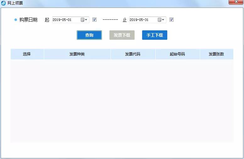Select the 起始号码 column header
This screenshot has width=244, height=159.
pos(177,54)
